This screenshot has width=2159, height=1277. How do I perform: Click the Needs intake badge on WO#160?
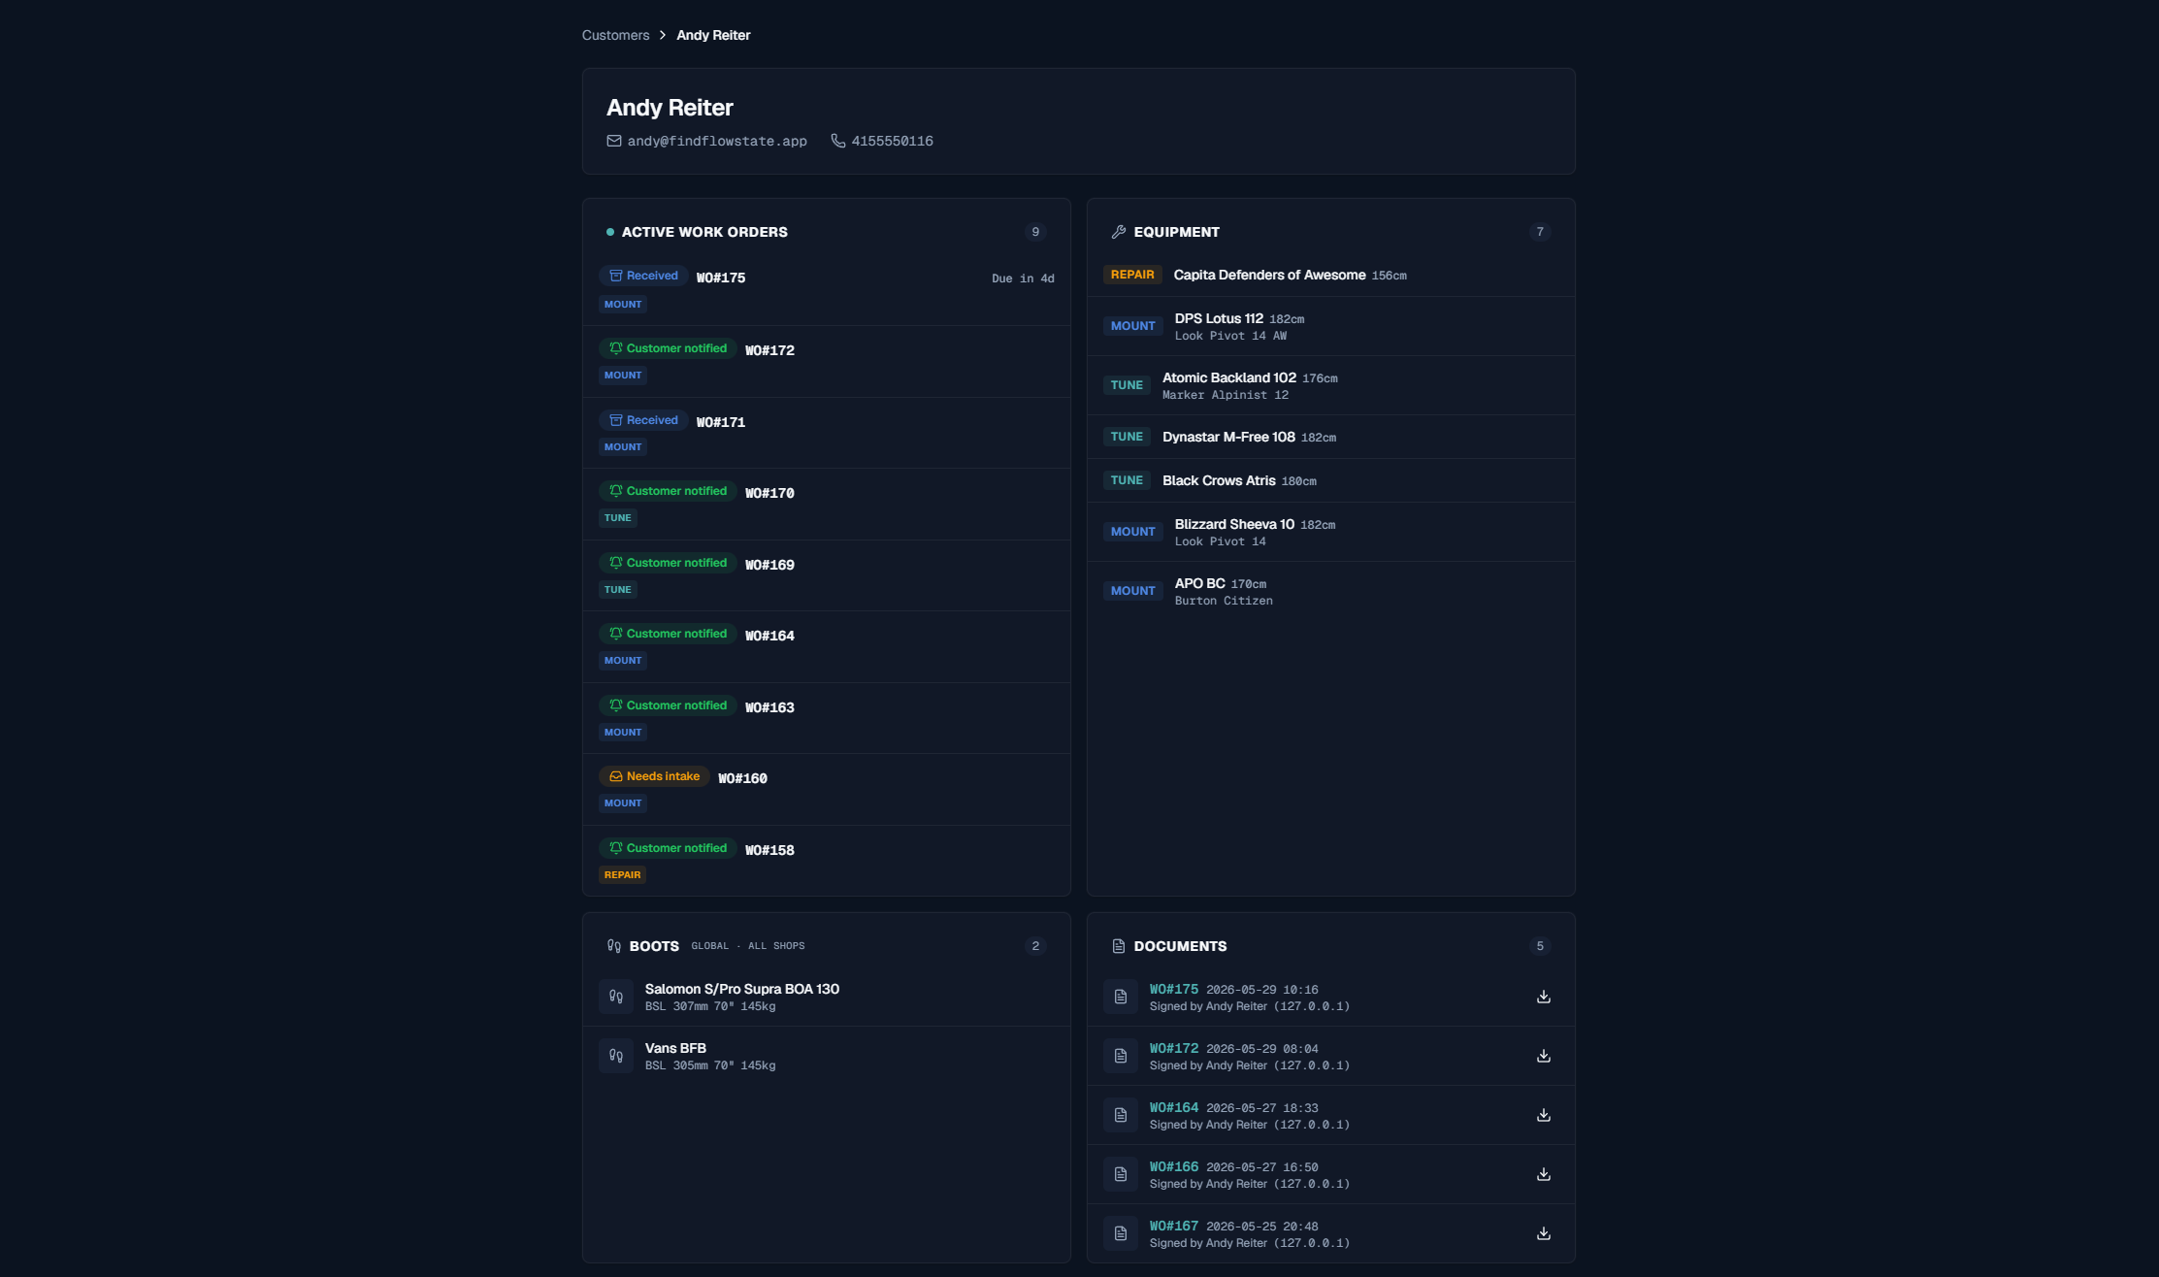(654, 777)
